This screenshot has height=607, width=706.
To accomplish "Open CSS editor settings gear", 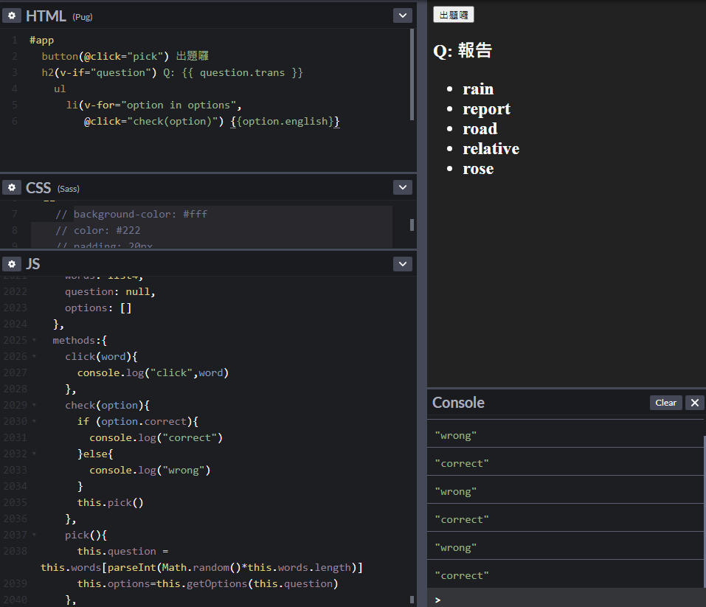I will 12,187.
